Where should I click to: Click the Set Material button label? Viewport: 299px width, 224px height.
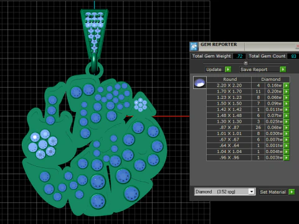tap(273, 192)
